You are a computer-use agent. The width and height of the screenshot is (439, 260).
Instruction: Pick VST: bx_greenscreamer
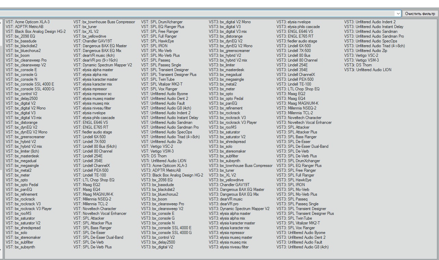(25, 137)
